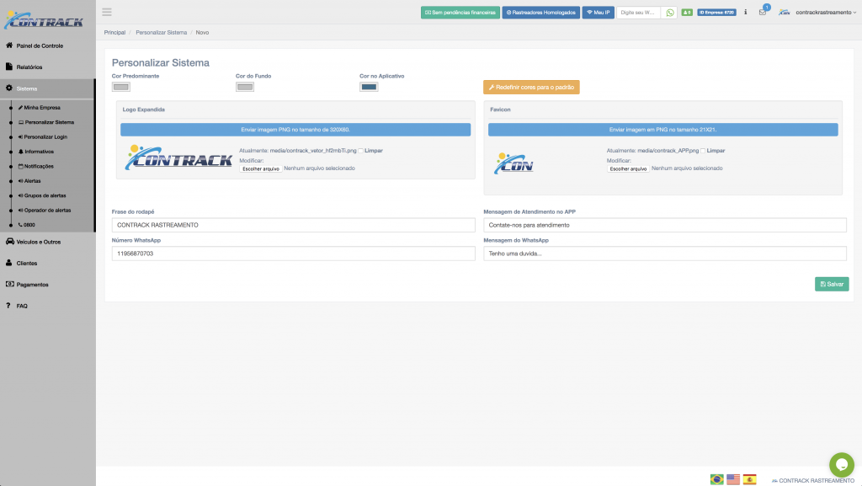Click the info icon in header
This screenshot has width=862, height=486.
(746, 13)
